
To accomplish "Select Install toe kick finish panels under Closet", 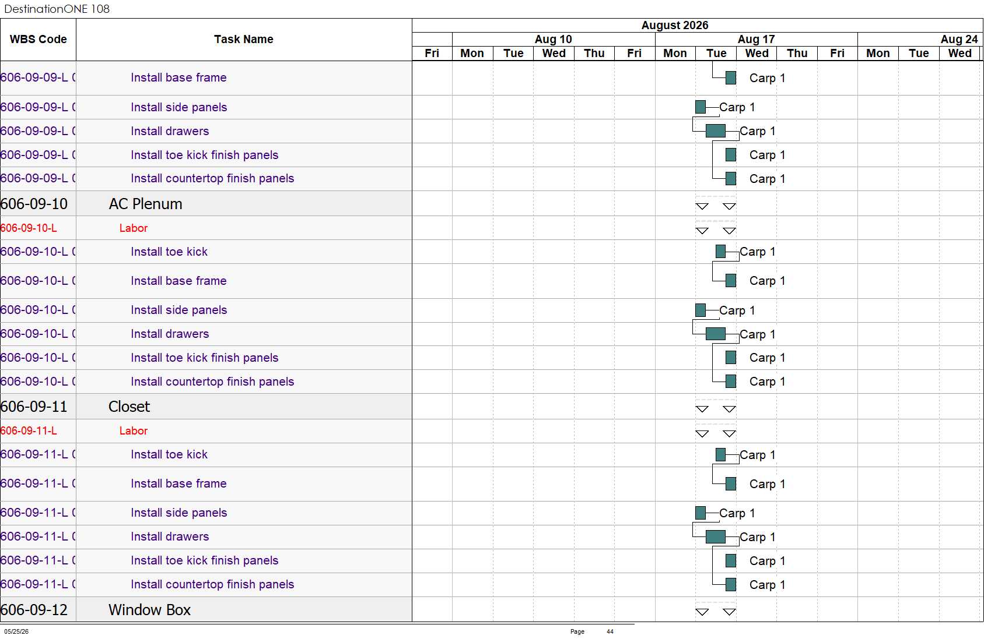I will coord(204,560).
